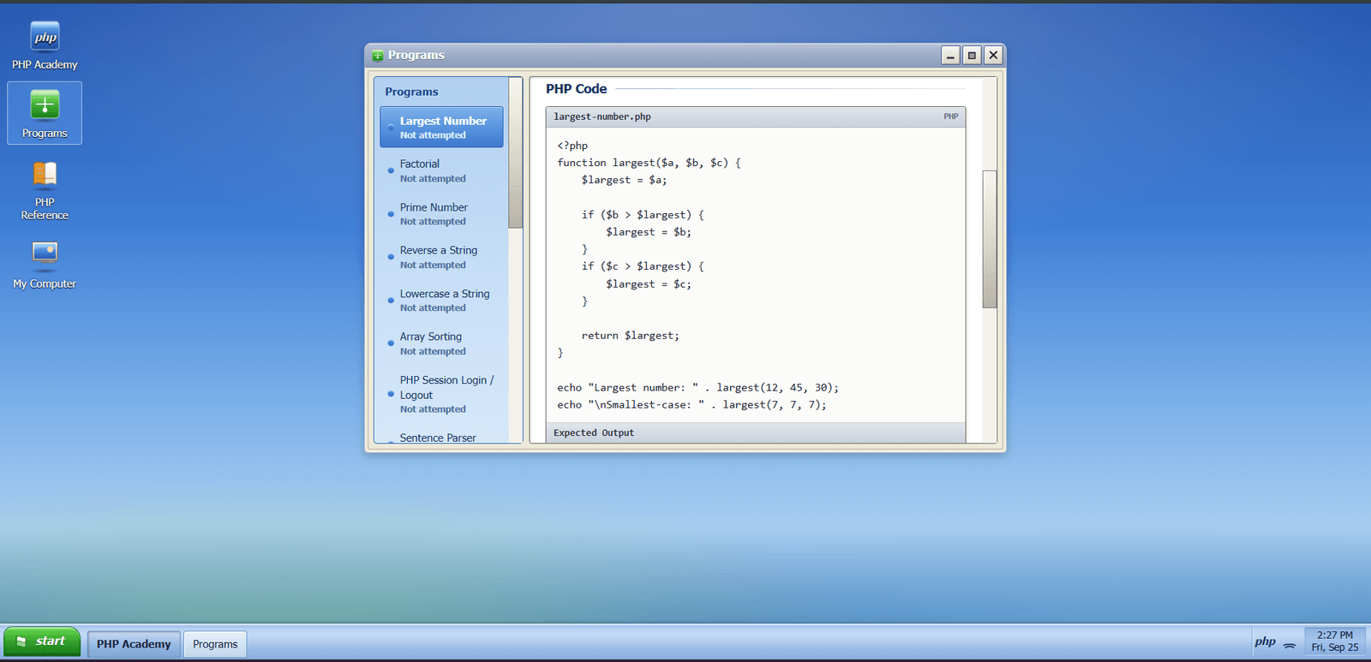Click the 'function largest($a, $b, $c) {' line
The height and width of the screenshot is (662, 1371).
(x=649, y=163)
